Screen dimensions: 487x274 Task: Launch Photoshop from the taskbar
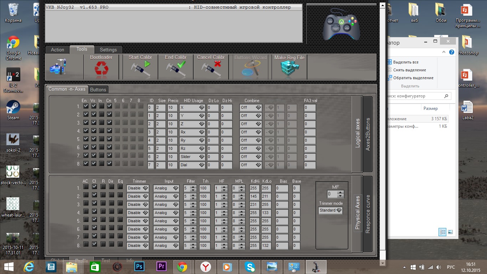pyautogui.click(x=139, y=267)
